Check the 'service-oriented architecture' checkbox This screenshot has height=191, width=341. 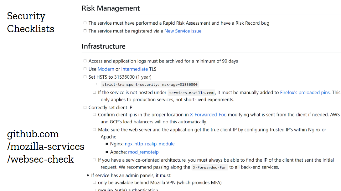[x=94, y=160]
